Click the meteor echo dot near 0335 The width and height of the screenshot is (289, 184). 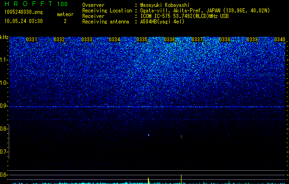click(148, 135)
